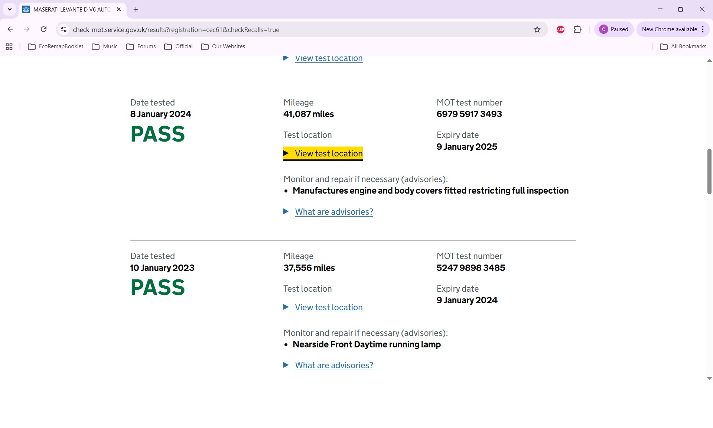Image resolution: width=713 pixels, height=428 pixels.
Task: Expand View test location for 10 January 2023
Action: coord(328,307)
